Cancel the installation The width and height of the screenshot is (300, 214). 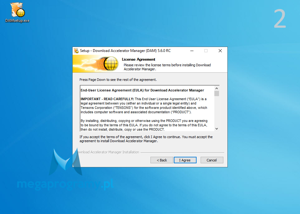pyautogui.click(x=212, y=160)
